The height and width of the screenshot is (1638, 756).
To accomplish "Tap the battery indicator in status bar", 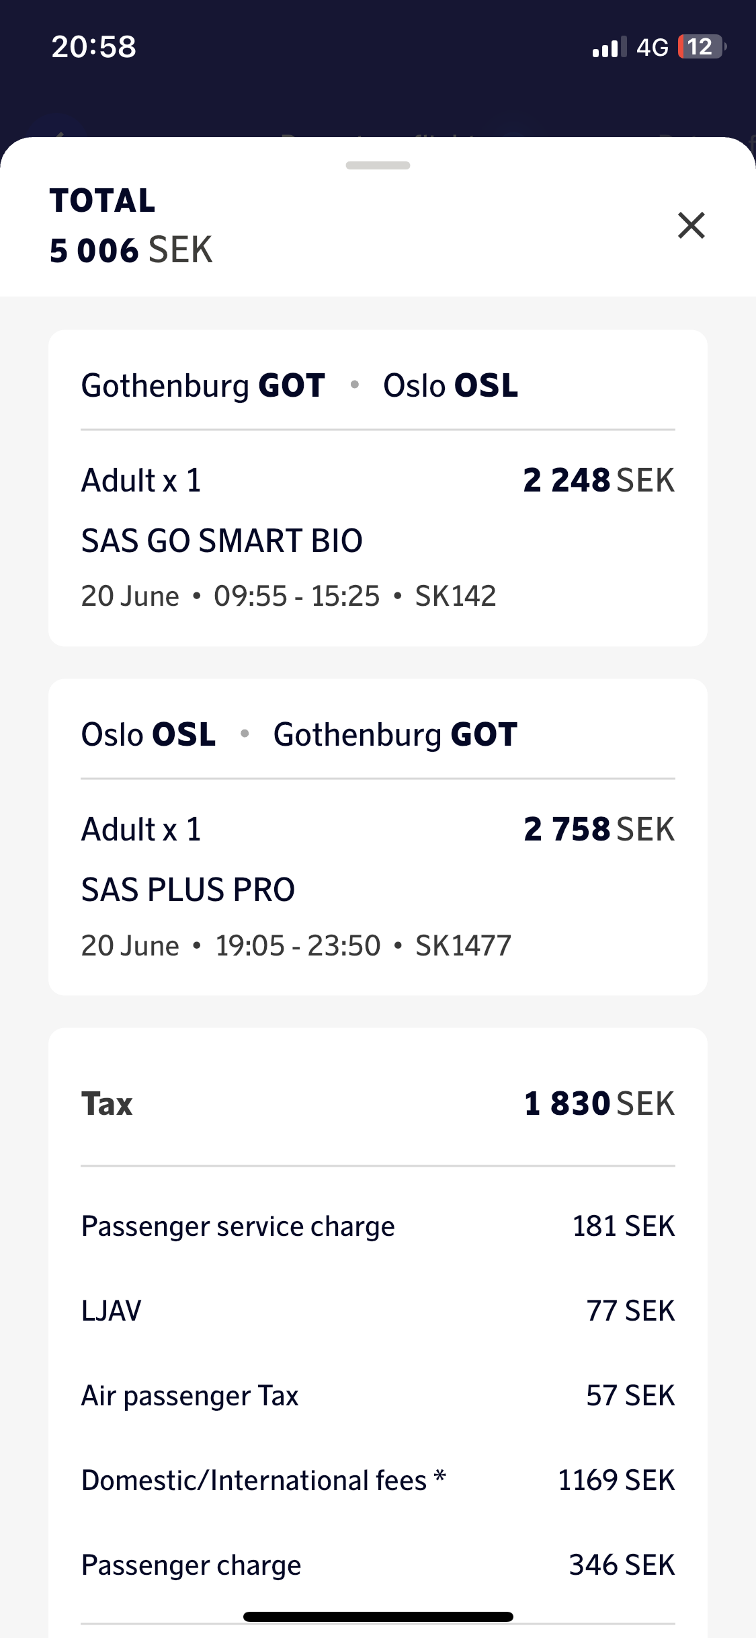I will [701, 47].
